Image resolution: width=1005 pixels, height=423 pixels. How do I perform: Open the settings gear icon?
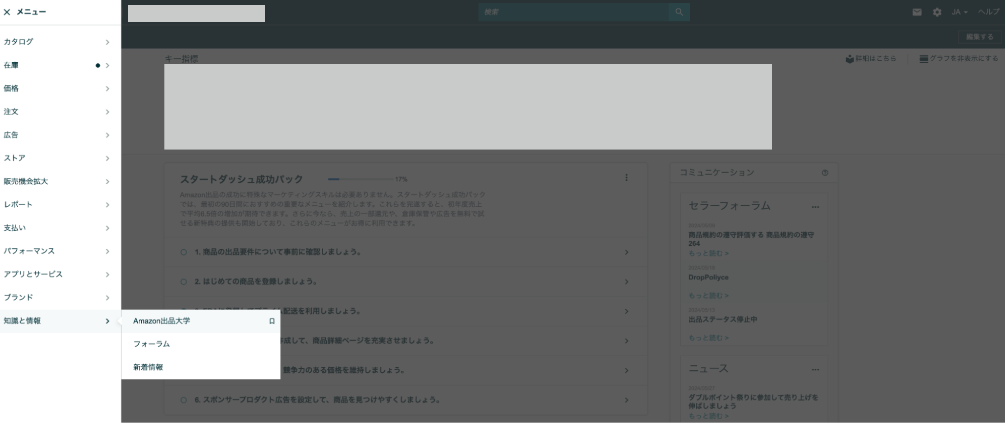pos(937,12)
